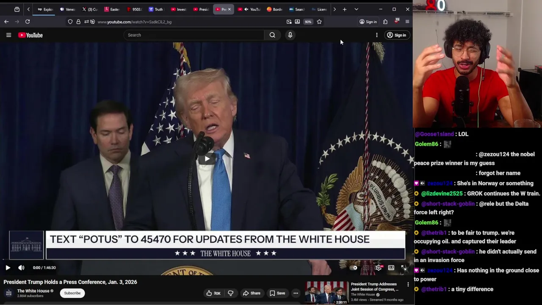Switch to the Borde tab

pos(275,9)
